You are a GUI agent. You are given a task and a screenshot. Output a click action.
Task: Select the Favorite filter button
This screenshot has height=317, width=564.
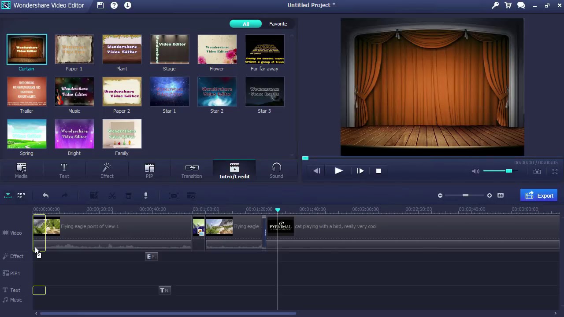click(x=278, y=24)
